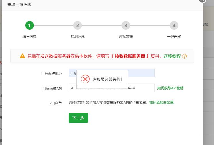
Task: Click the 目标面板API field label
Action: tap(52, 88)
